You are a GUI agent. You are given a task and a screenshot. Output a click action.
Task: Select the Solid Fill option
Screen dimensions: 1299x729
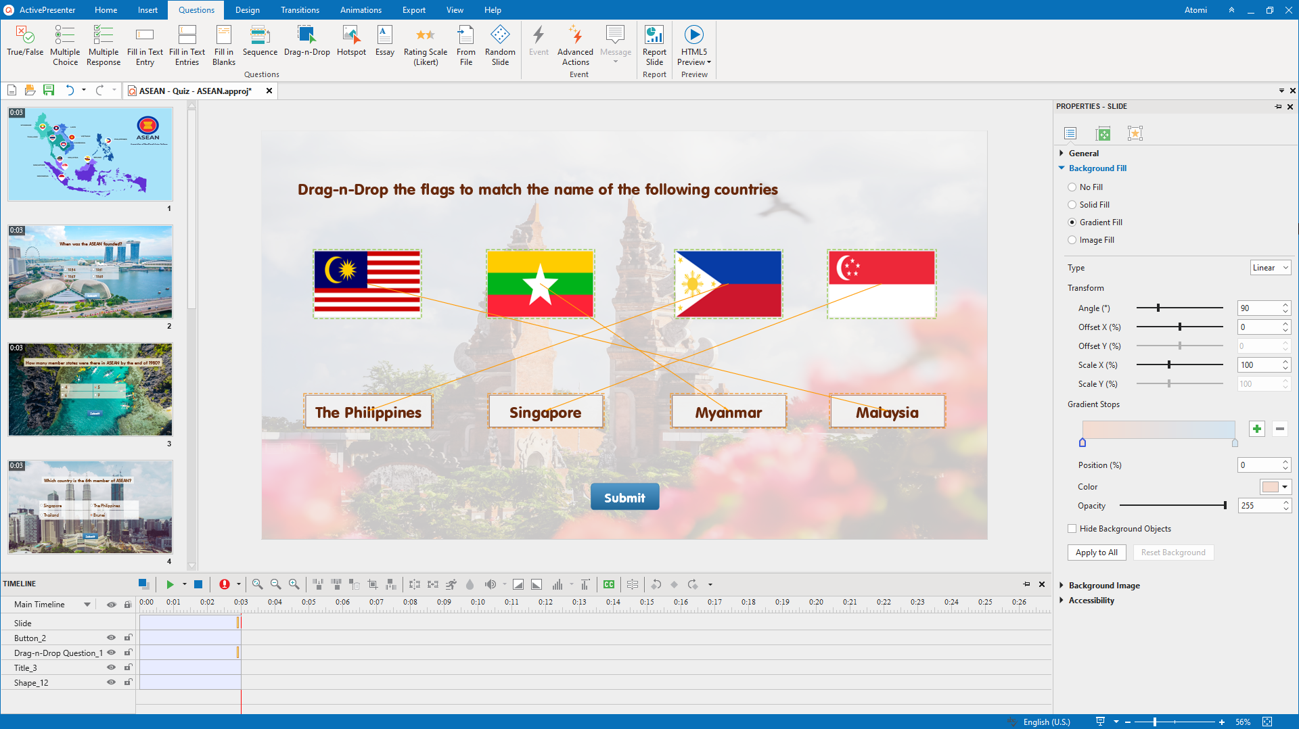coord(1072,205)
